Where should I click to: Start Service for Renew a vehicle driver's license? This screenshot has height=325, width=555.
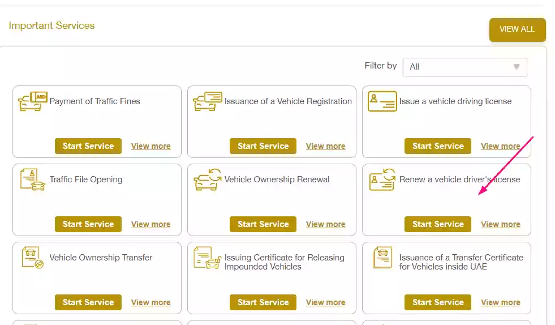[x=438, y=224]
